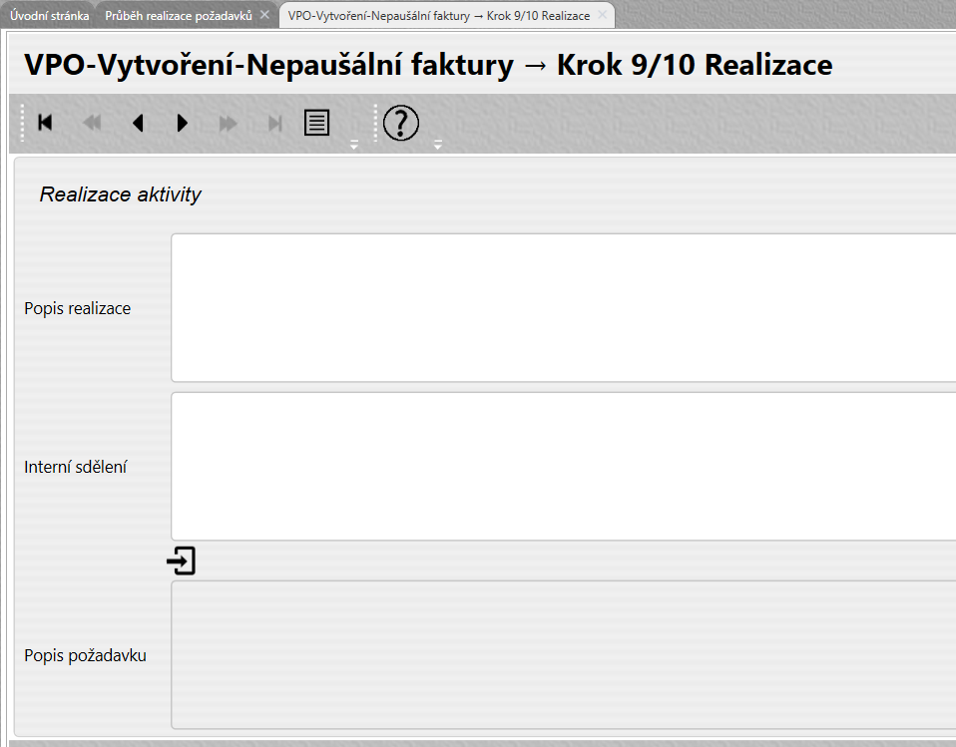Expand navigation toolbar overflow options arrow
956x747 pixels.
(x=353, y=145)
